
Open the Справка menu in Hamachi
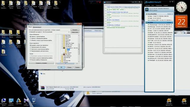(166, 5)
